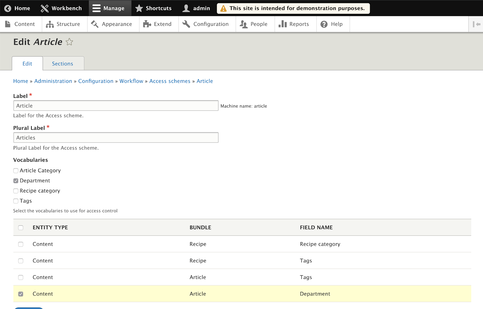Follow the Administration breadcrumb link
This screenshot has width=483, height=309.
click(x=53, y=81)
